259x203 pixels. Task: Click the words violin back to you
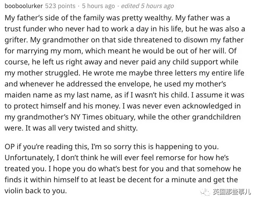[x=35, y=191]
